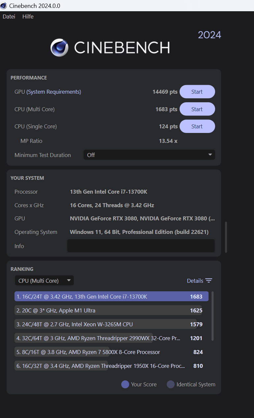Open the CPU (Multi Core) ranking dropdown
Screen dimensions: 254x418
(x=44, y=281)
